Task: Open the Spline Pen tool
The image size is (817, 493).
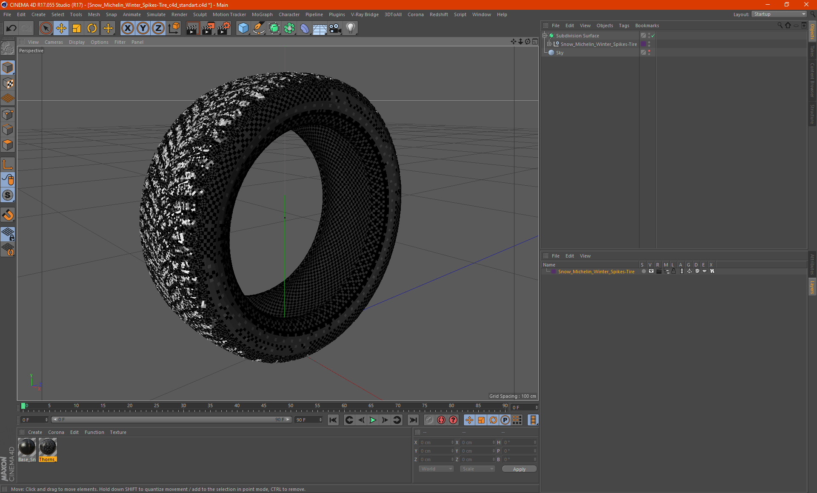Action: [x=258, y=28]
